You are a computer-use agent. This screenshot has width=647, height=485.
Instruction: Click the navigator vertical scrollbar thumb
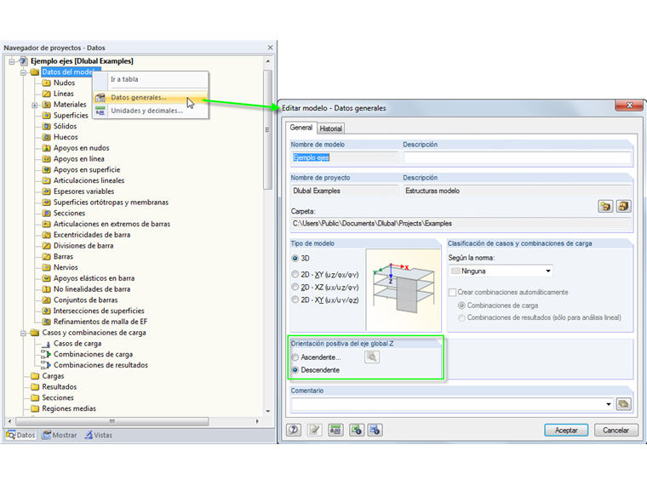pos(268,130)
